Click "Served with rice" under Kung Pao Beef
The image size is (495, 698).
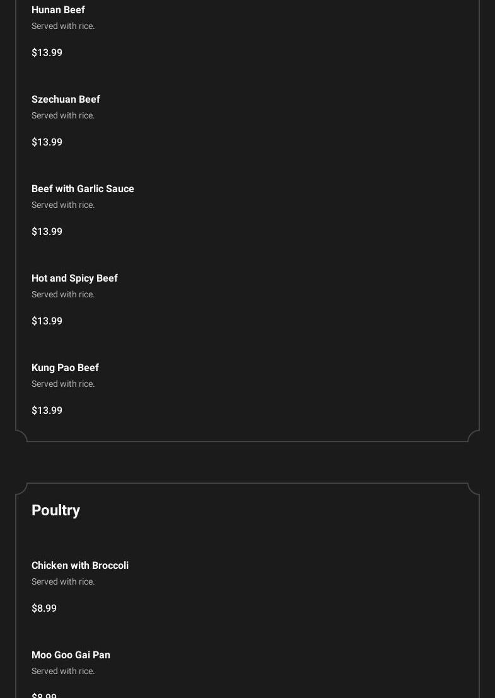click(63, 384)
